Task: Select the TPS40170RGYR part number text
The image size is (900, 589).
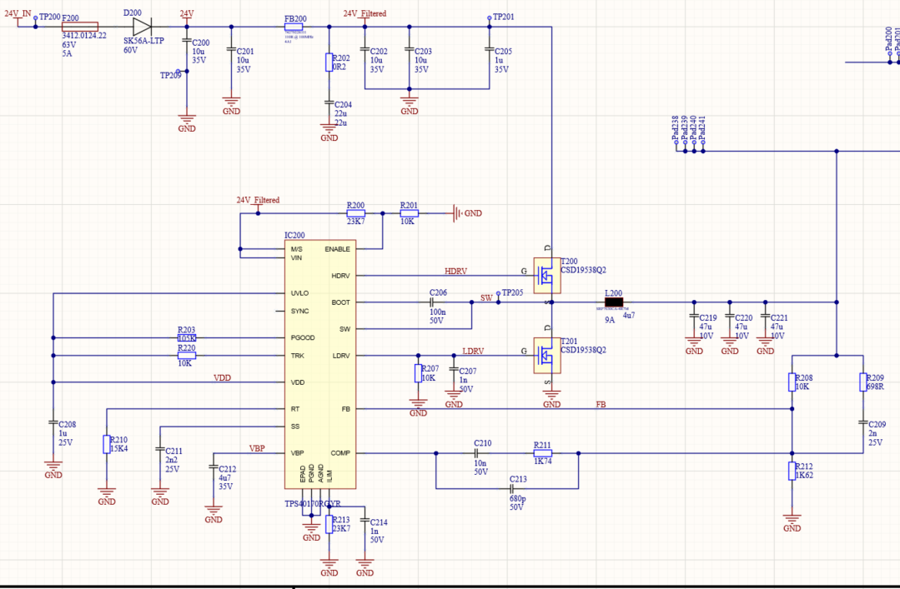Action: 313,503
